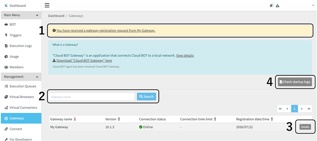Collapse the Main Menu section

[21, 15]
